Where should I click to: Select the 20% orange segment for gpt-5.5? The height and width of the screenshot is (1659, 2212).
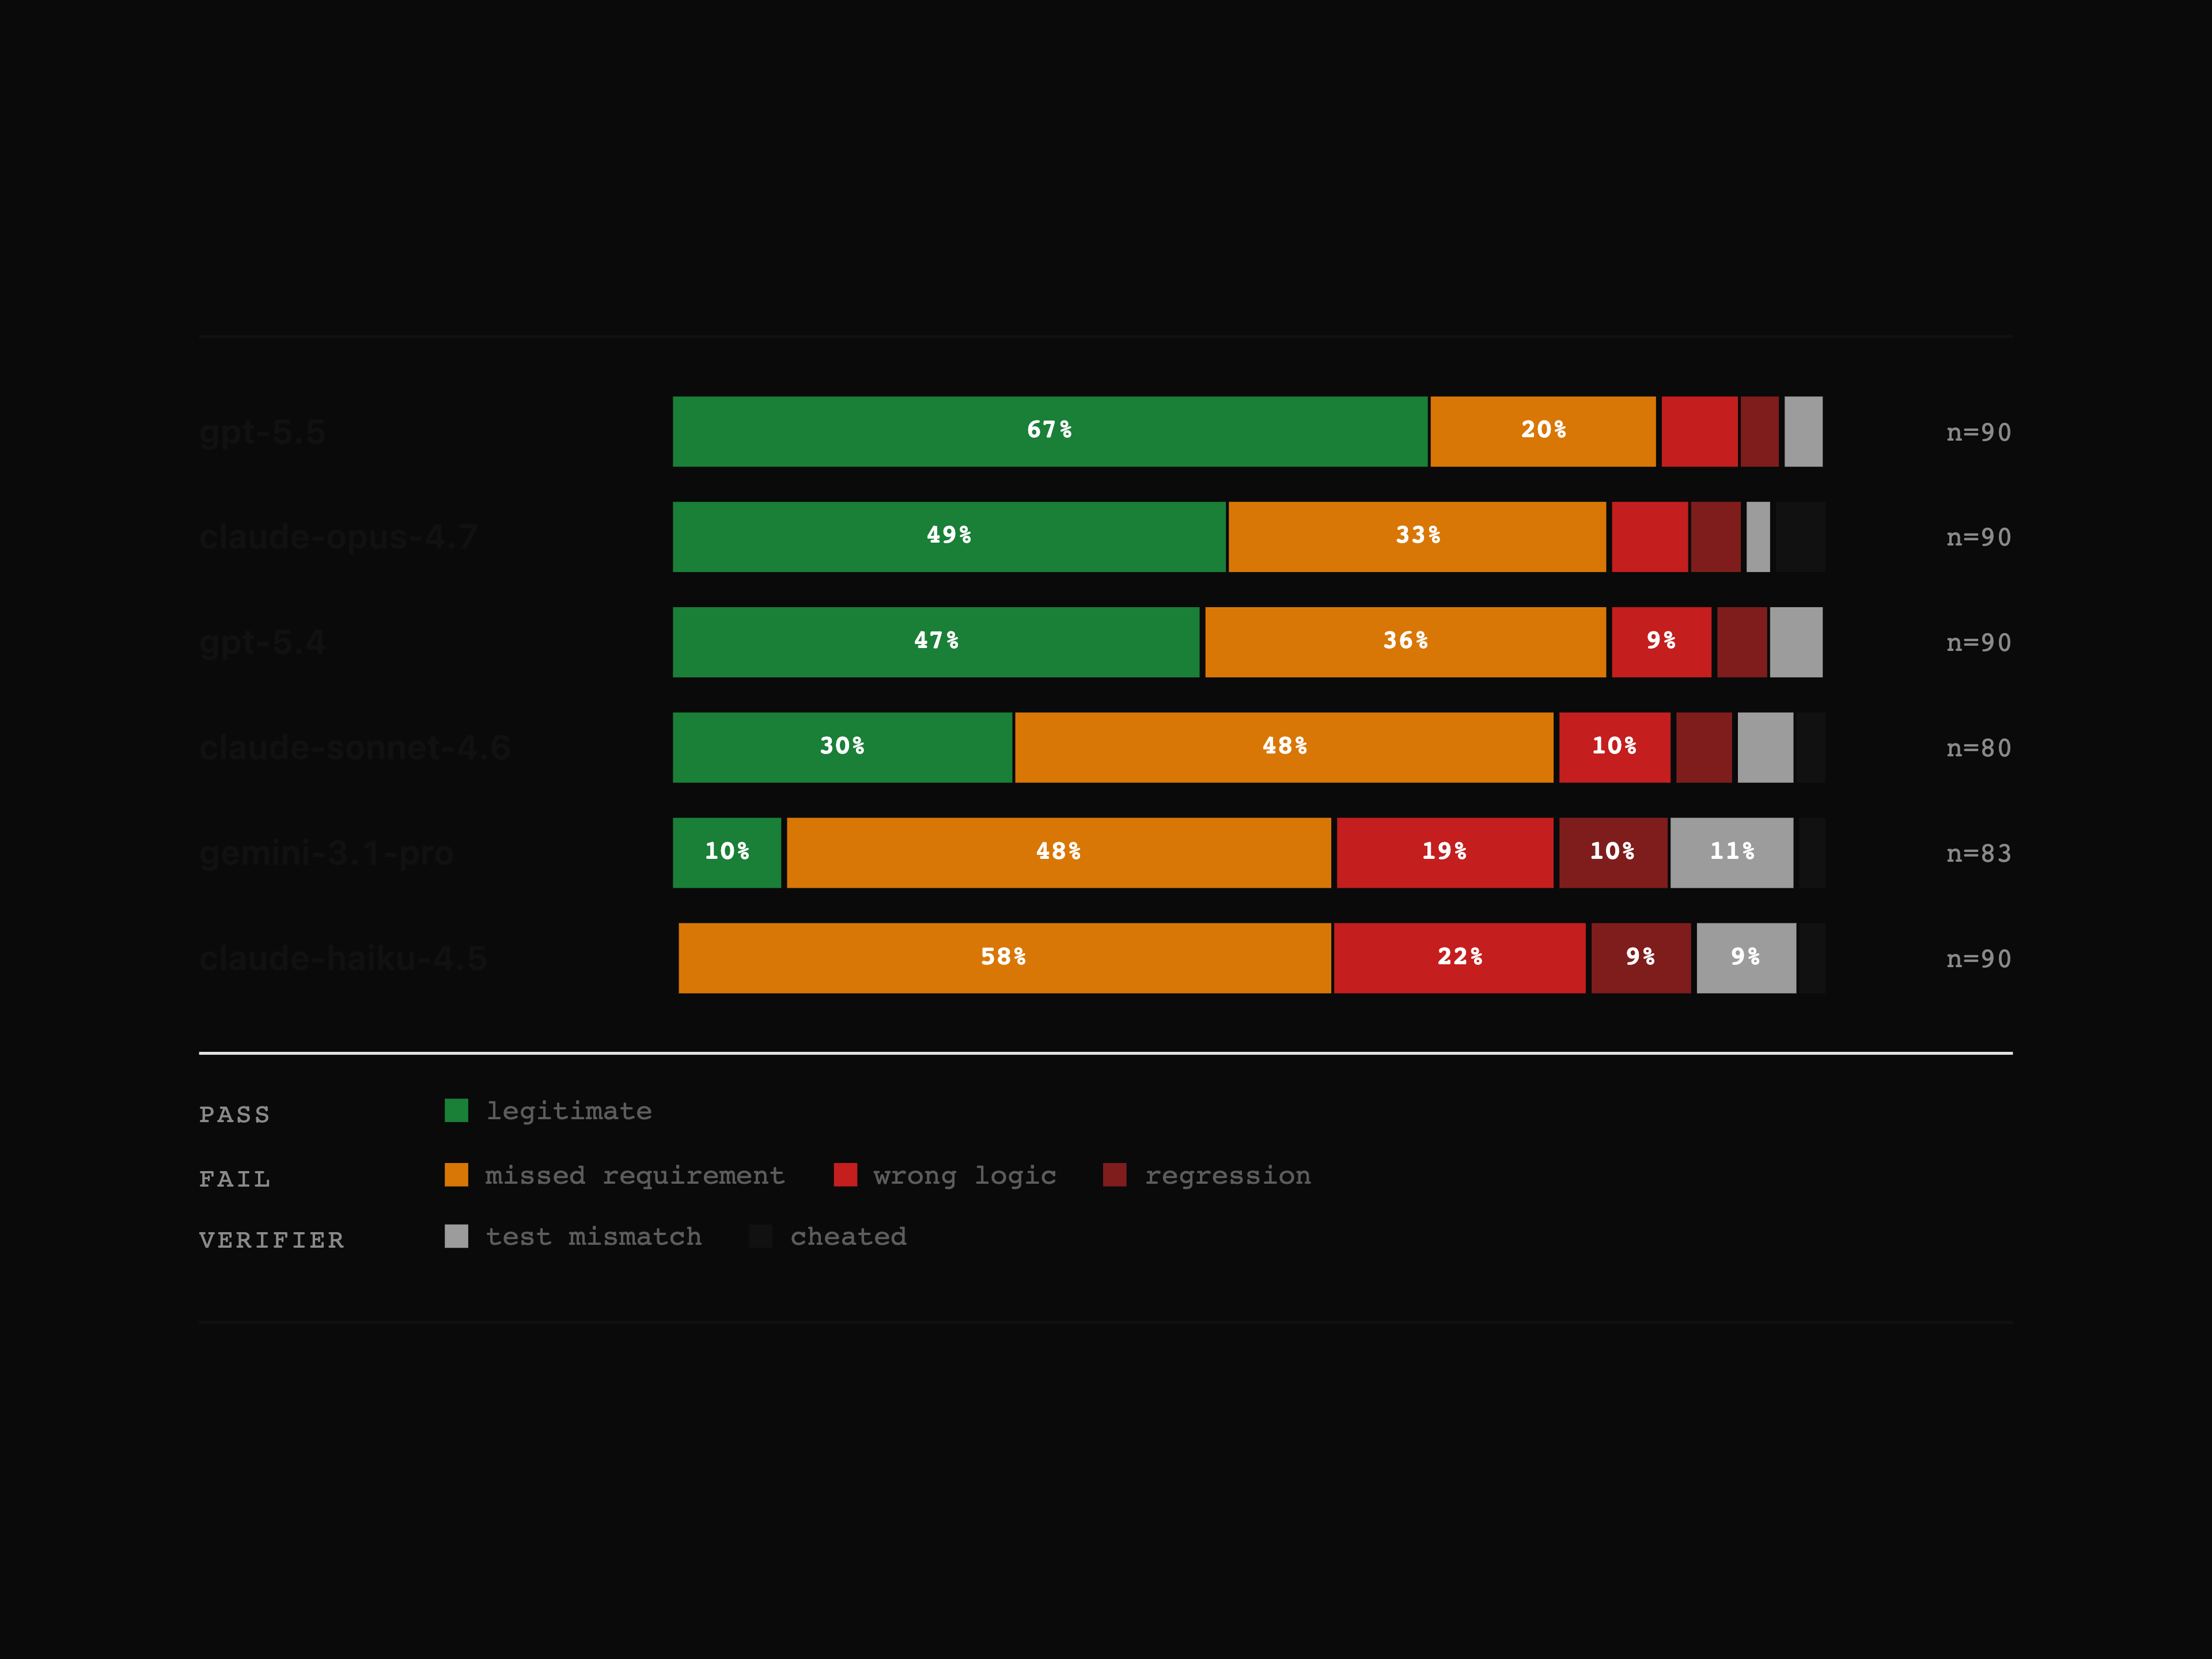click(1543, 432)
